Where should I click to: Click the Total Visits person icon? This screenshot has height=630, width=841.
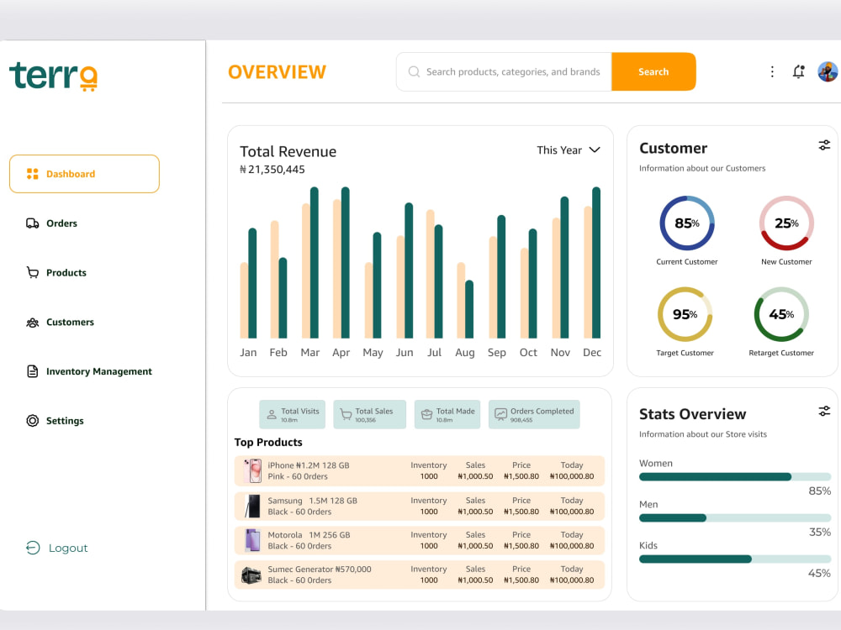(x=272, y=414)
